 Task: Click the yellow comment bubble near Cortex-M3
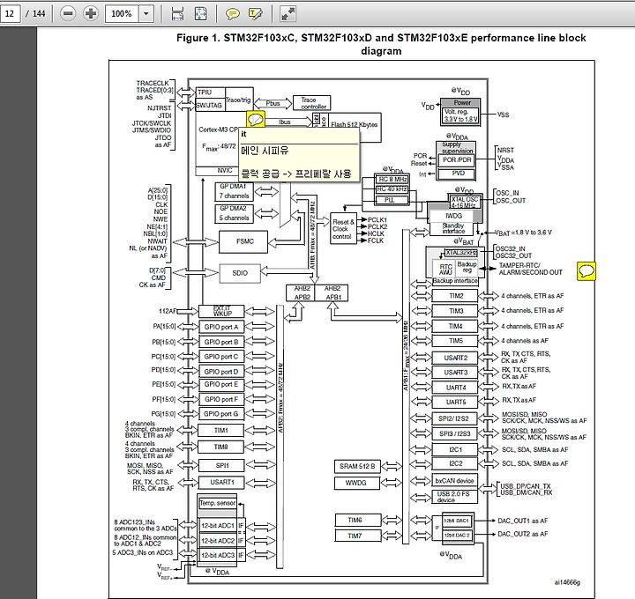pos(256,120)
